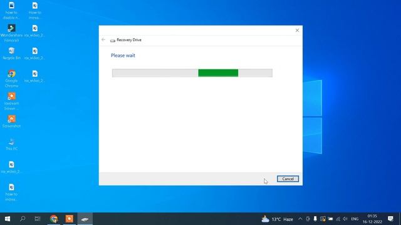Show hidden system tray icons

coord(300,219)
